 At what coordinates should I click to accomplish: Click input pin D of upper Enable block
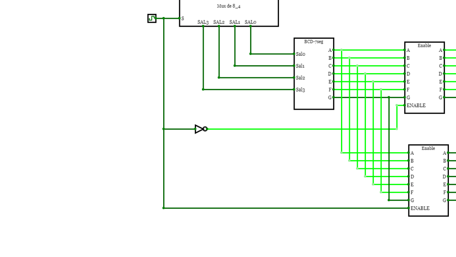pyautogui.click(x=405, y=74)
